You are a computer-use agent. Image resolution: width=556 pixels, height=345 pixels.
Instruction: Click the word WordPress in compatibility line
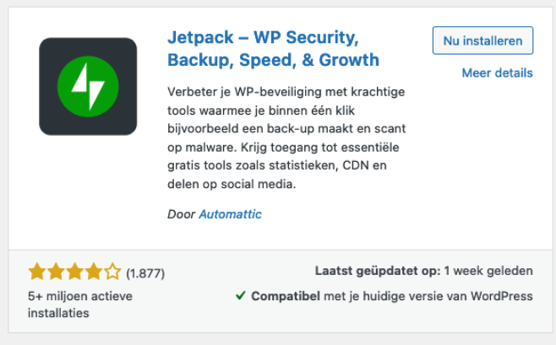click(x=501, y=296)
